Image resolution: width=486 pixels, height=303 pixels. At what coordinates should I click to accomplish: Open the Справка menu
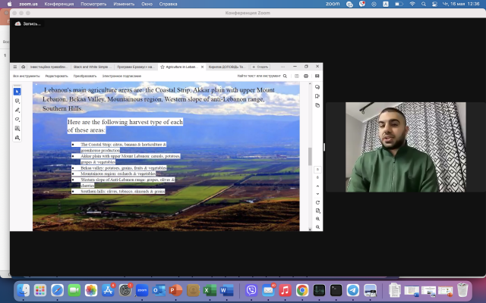tap(168, 4)
